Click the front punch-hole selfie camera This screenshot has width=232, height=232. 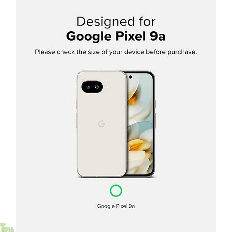130,77
